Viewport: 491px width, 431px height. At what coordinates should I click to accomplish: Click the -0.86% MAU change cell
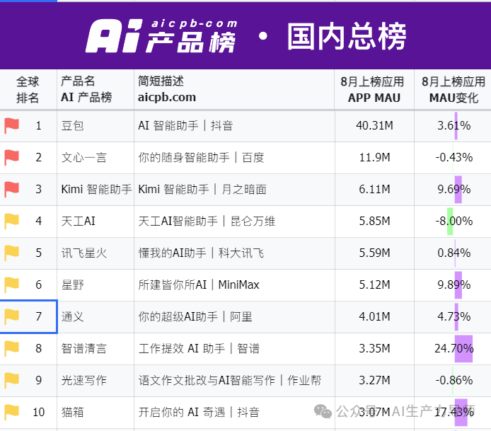coord(453,380)
